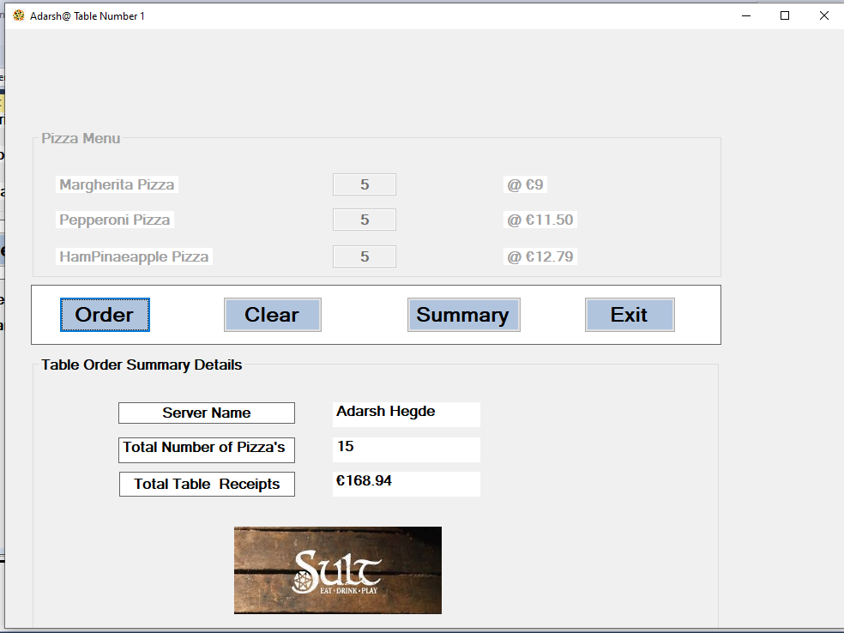Viewport: 844px width, 633px height.
Task: Click the HamPinaeapple Pizza quantity field
Action: pyautogui.click(x=364, y=256)
